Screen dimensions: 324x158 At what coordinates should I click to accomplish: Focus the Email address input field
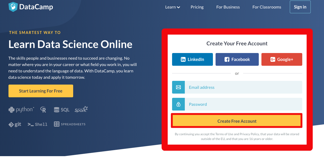(243, 87)
